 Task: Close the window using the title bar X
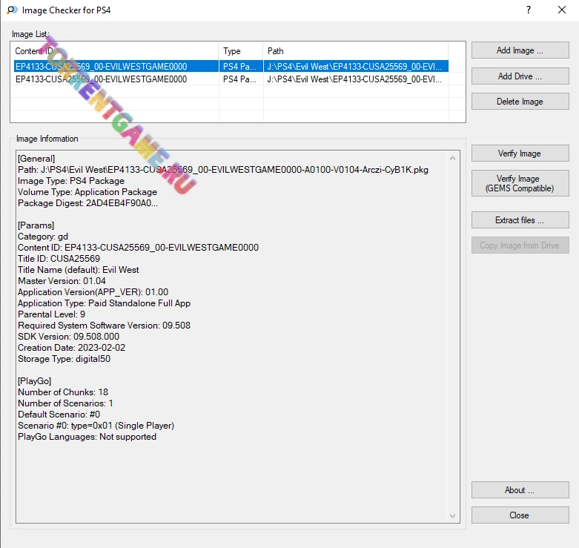coord(561,10)
